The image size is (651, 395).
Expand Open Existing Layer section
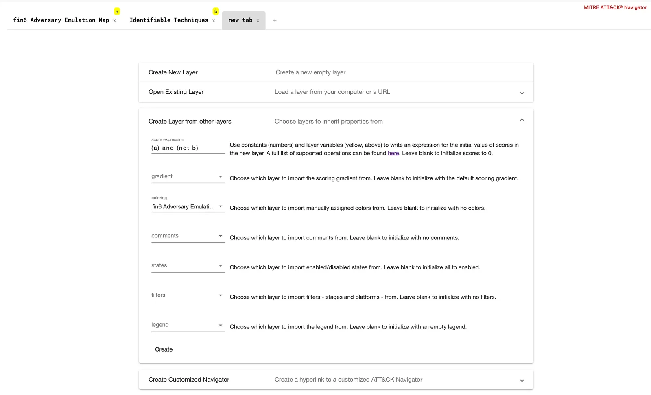tap(522, 93)
